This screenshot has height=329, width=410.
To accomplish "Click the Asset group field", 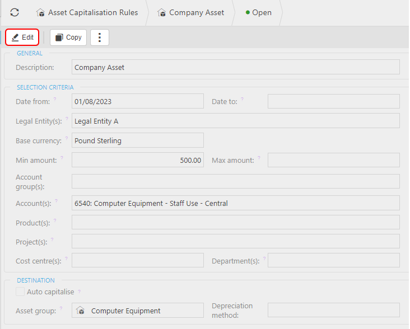I will click(138, 310).
